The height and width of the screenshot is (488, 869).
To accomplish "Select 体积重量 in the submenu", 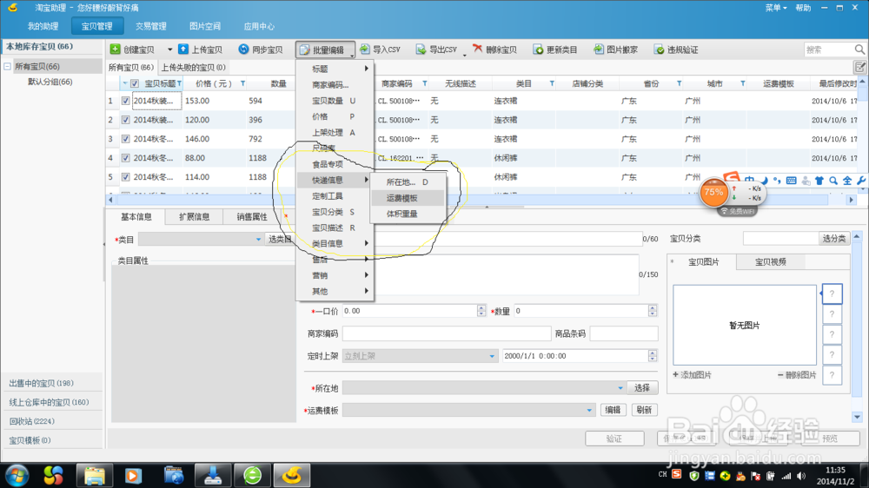I will tap(408, 214).
